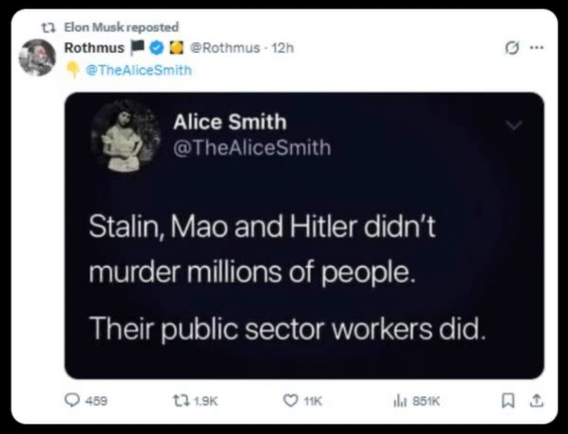Viewport: 568px width, 434px height.
Task: Click the blue verified badge next to Rothmus
Action: pos(157,48)
